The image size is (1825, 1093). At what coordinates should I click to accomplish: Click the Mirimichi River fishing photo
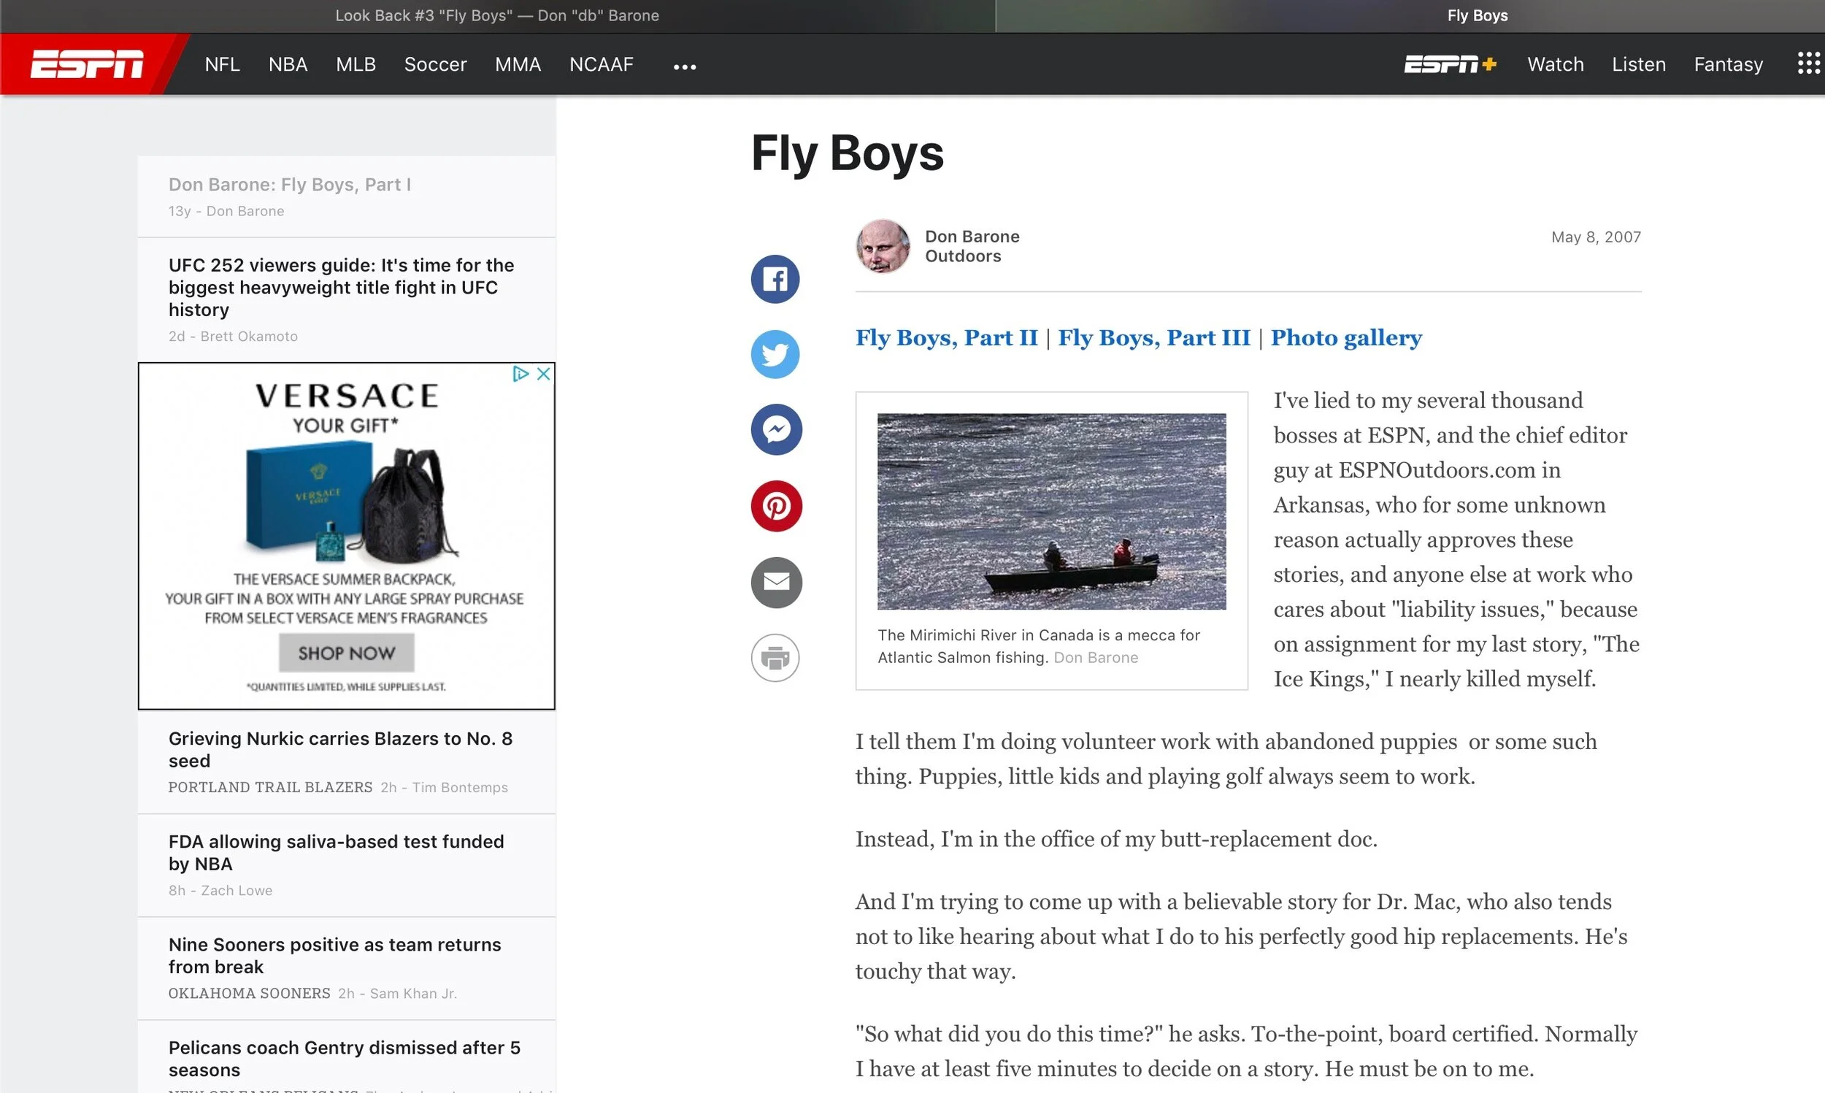point(1051,511)
